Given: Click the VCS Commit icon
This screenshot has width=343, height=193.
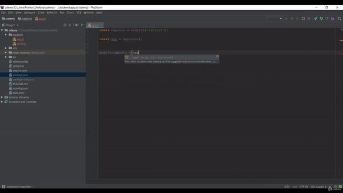Looking at the screenshot, I should pyautogui.click(x=322, y=19).
